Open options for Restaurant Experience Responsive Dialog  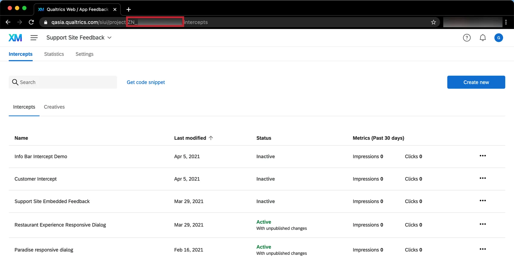pyautogui.click(x=483, y=224)
